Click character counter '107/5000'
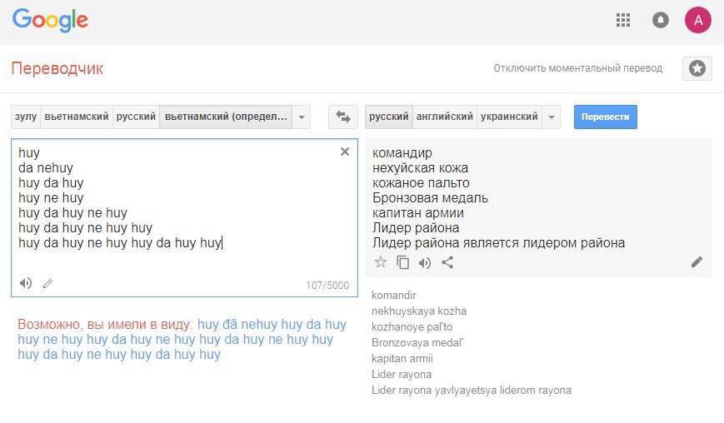The width and height of the screenshot is (724, 423). tap(327, 286)
